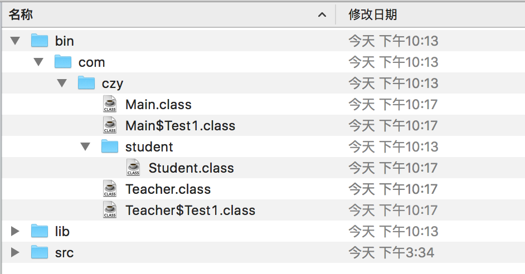Viewport: 525px width, 274px height.
Task: Click the czy folder icon
Action: point(86,82)
